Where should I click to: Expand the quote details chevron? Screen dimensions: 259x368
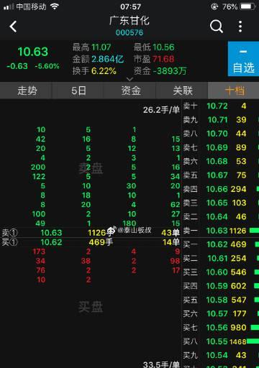[129, 79]
